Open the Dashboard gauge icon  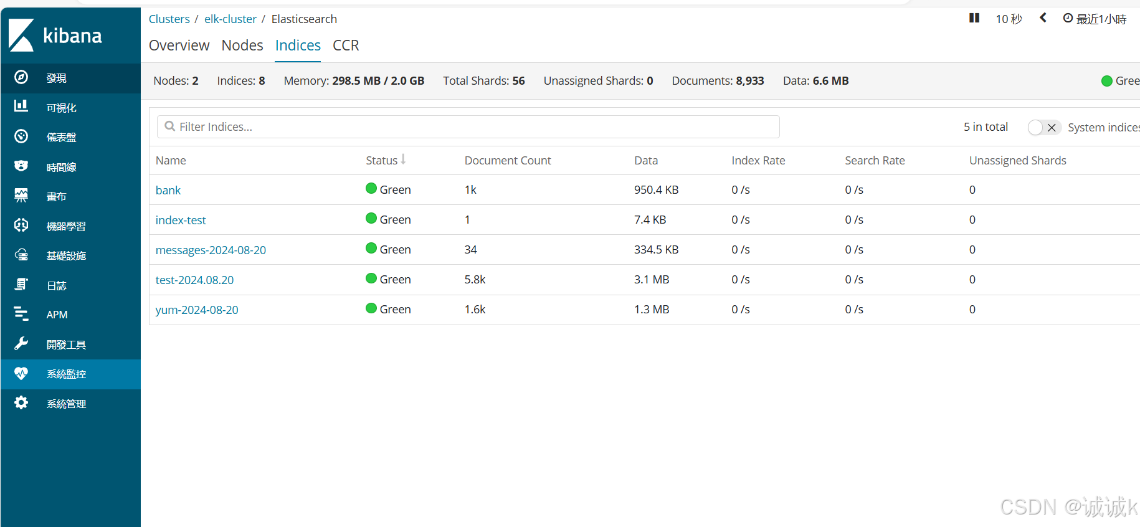21,136
